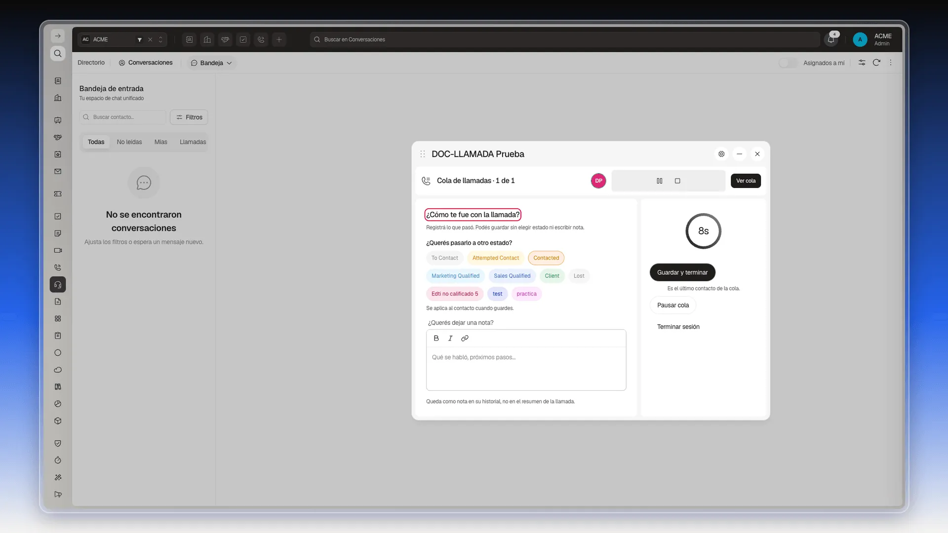Image resolution: width=948 pixels, height=533 pixels.
Task: Open the ACME workspace selector arrows
Action: coord(160,39)
